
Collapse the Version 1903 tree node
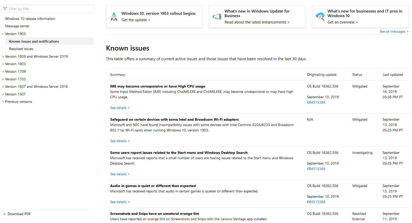click(3, 34)
